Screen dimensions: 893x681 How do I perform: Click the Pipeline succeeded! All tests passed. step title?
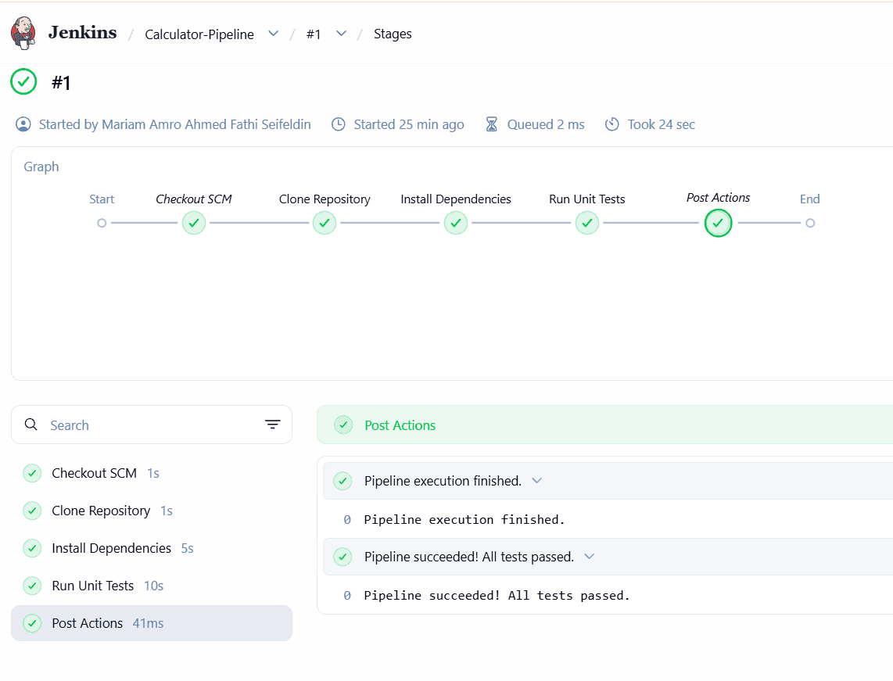[x=469, y=557]
